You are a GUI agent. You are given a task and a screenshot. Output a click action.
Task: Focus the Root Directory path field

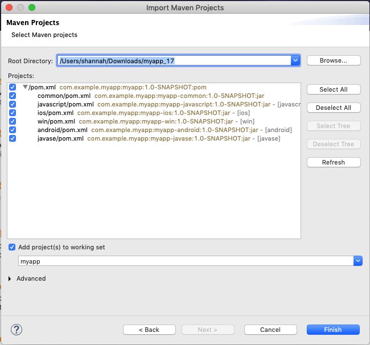(x=174, y=61)
